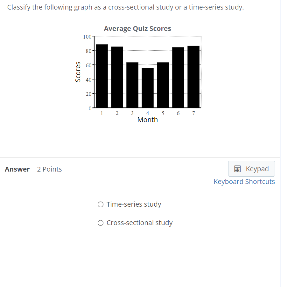This screenshot has height=287, width=281.
Task: Click the bar above Month 4
Action: click(147, 88)
